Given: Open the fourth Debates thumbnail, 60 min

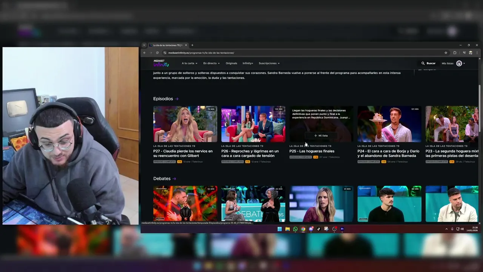Looking at the screenshot, I should (x=389, y=204).
